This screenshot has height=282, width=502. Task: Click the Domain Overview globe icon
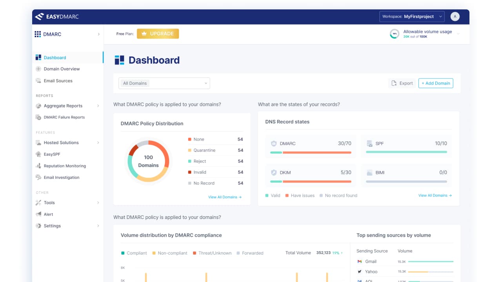tap(38, 69)
